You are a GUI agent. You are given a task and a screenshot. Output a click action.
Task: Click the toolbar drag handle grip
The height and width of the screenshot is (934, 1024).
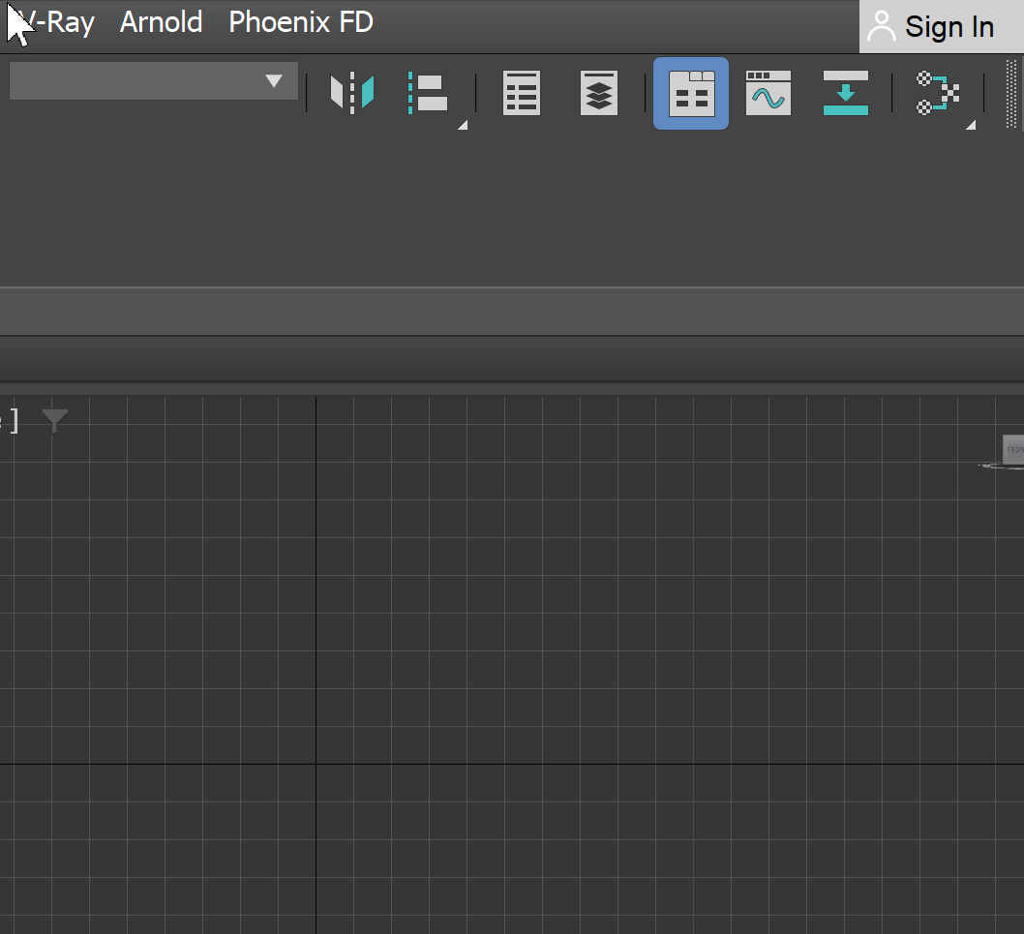click(1011, 93)
